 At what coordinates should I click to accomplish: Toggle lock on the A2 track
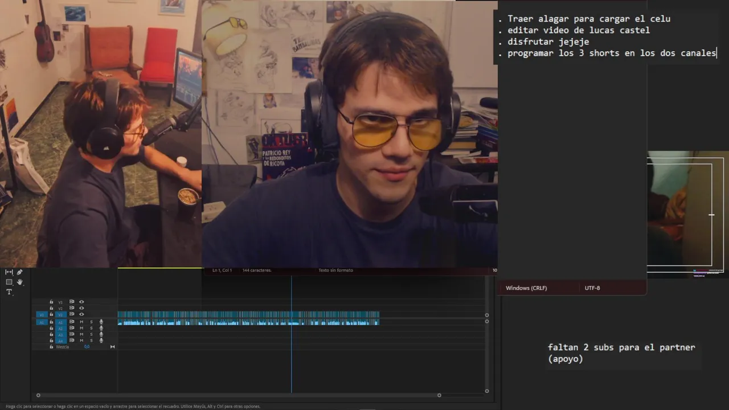pyautogui.click(x=51, y=328)
